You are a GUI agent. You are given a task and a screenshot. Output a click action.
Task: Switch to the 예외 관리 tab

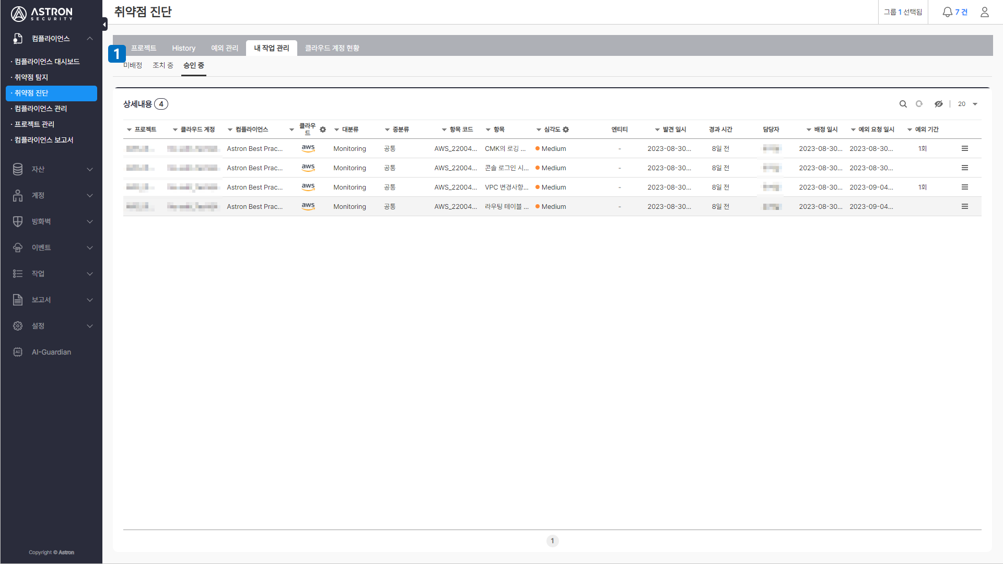225,48
